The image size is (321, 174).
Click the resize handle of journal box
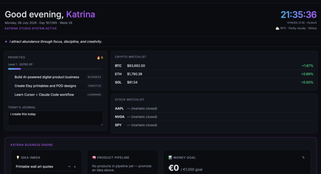tap(102, 124)
